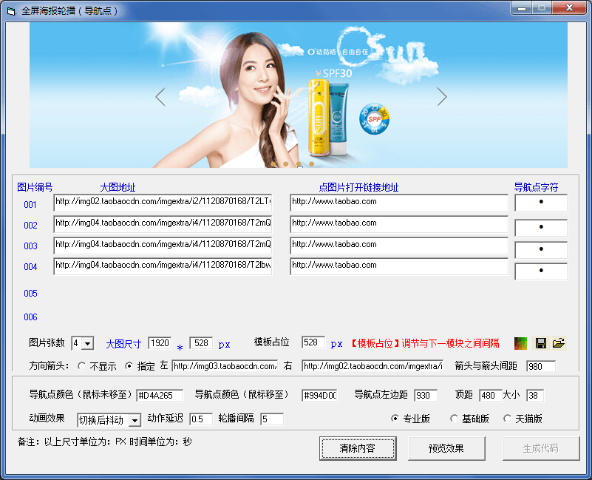Click the application icon in title bar
This screenshot has height=480, width=592.
pyautogui.click(x=10, y=11)
